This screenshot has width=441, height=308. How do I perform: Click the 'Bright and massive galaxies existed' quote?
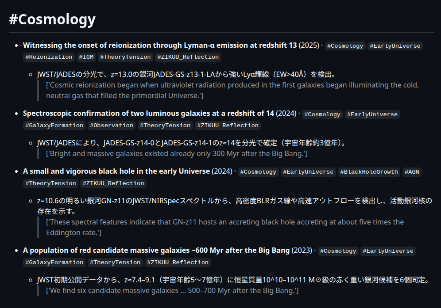177,153
